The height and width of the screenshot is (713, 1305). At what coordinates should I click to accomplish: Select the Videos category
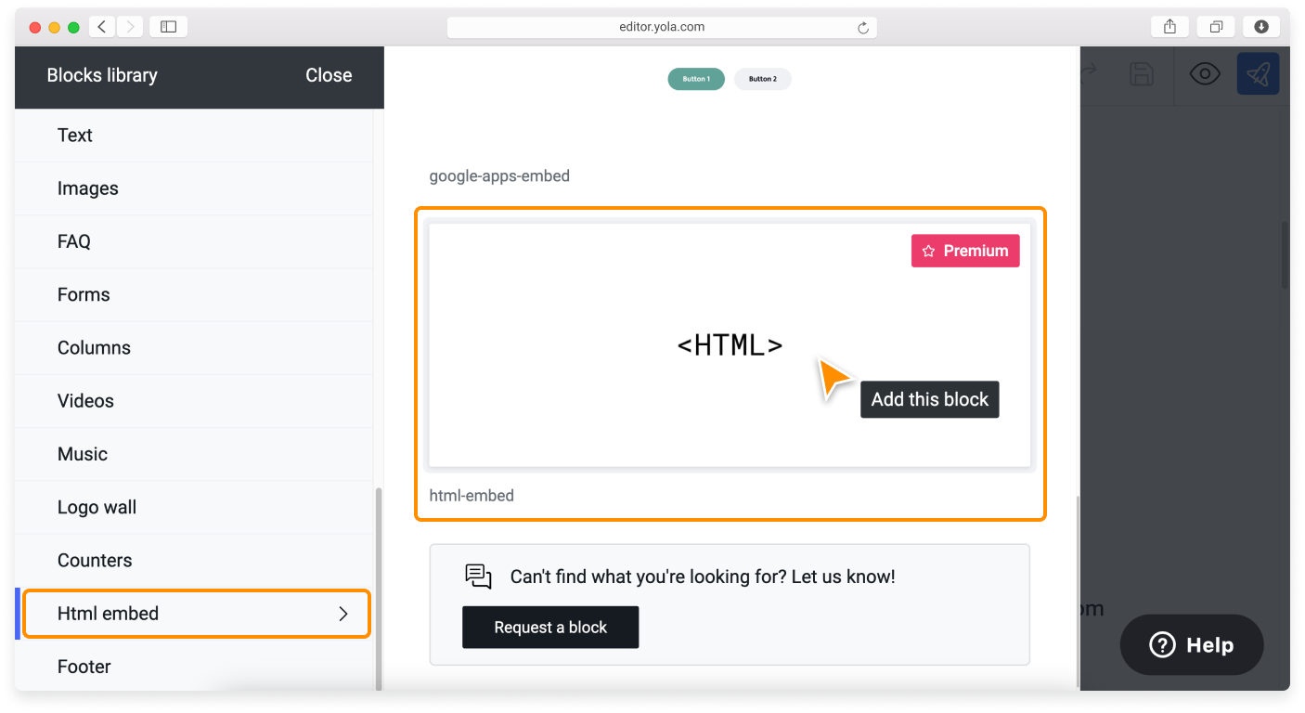coord(85,400)
